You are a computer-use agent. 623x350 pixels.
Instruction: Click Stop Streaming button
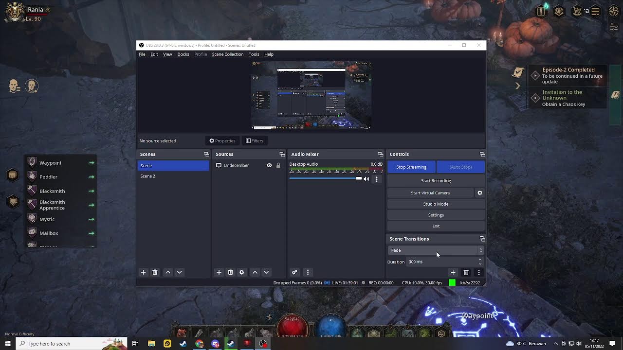[x=411, y=167]
